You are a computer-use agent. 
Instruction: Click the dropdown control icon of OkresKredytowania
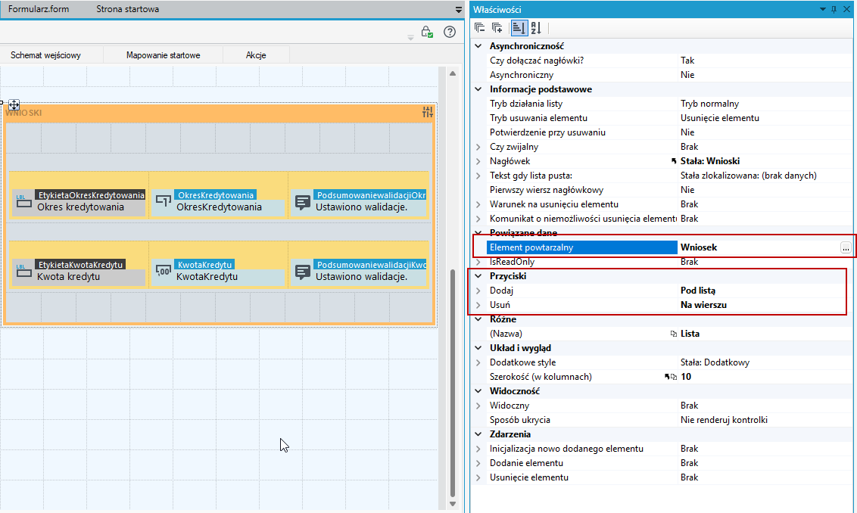pos(163,201)
